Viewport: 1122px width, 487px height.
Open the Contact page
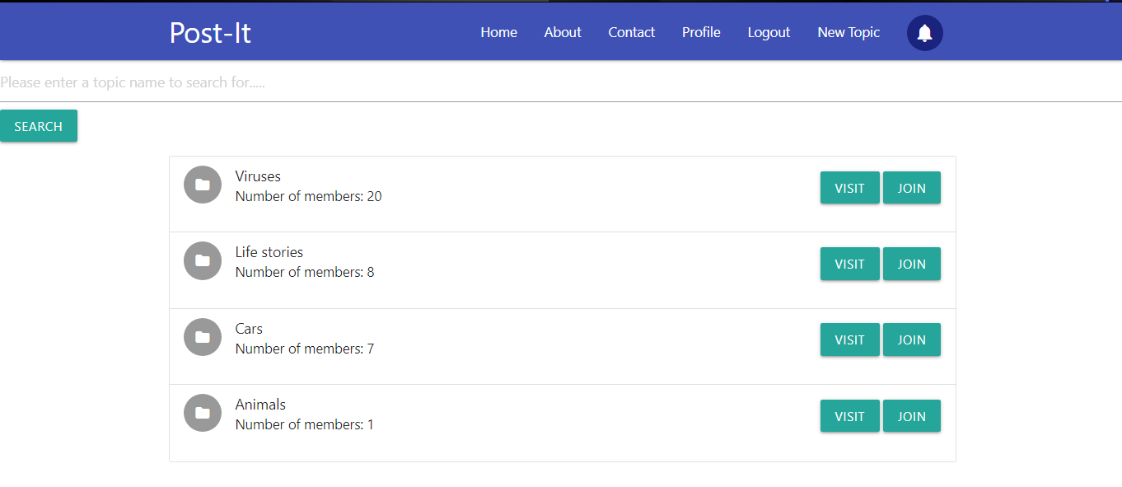coord(632,32)
